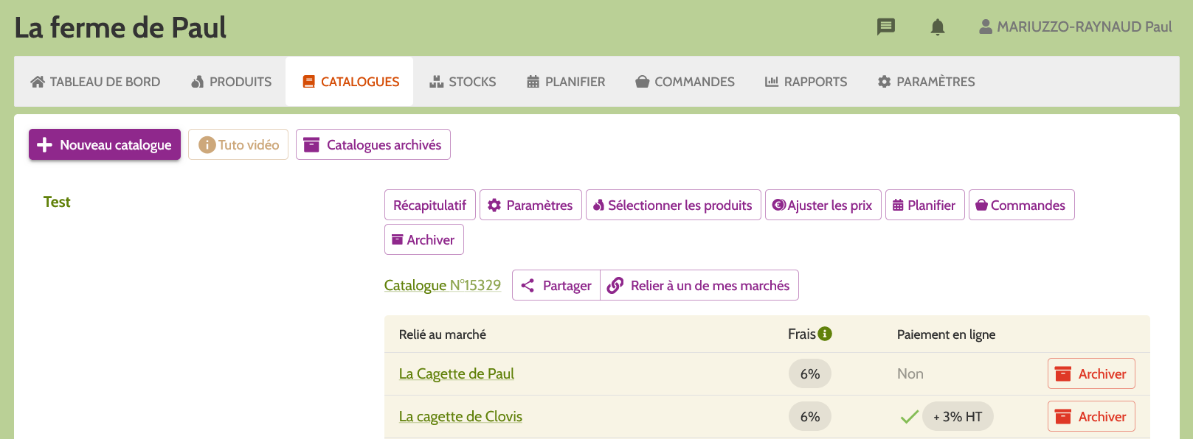The width and height of the screenshot is (1193, 439).
Task: Click the Relié au marché header
Action: point(443,334)
